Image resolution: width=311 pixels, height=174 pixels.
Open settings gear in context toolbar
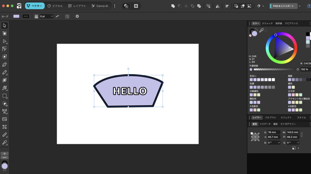tap(77, 16)
